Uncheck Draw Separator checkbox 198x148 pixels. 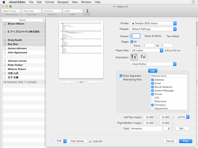click(121, 76)
